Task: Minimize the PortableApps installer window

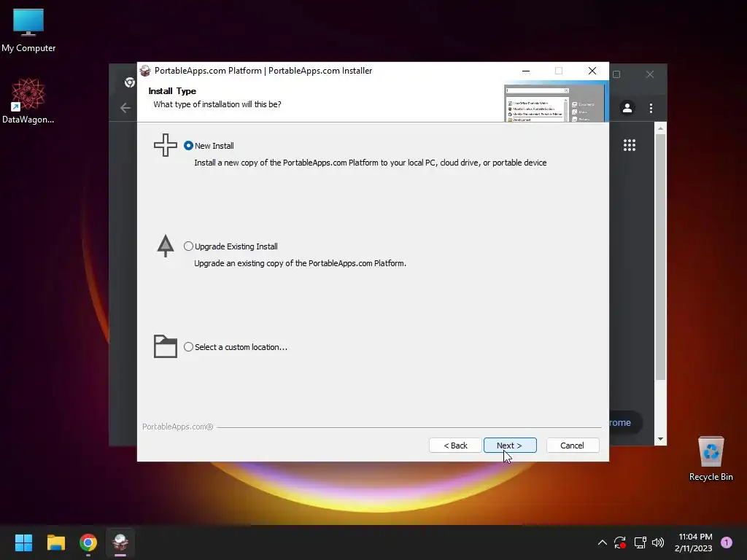Action: [x=526, y=71]
